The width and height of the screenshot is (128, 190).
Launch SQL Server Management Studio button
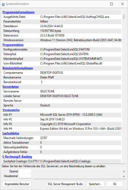click(x=65, y=184)
